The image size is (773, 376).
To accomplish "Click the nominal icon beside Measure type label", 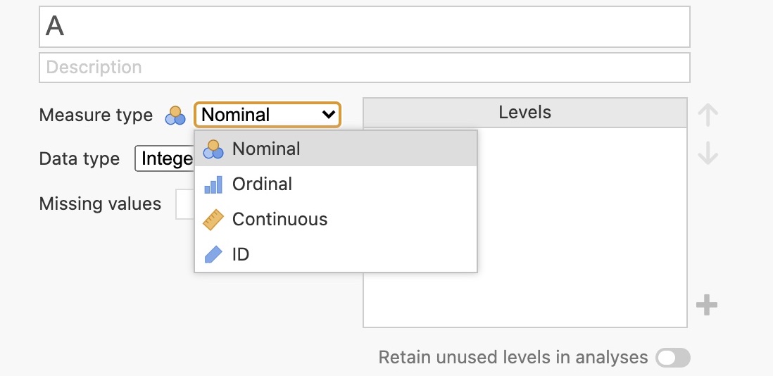I will [x=175, y=115].
